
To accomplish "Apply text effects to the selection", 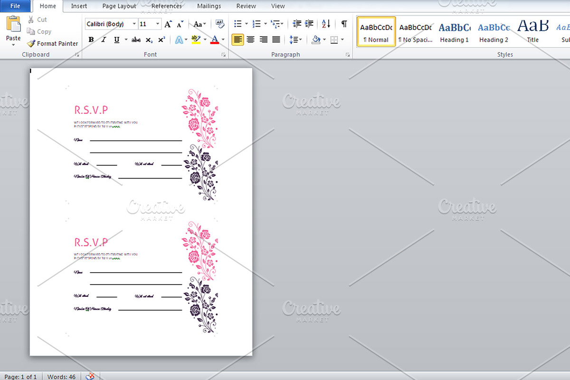I will 179,40.
